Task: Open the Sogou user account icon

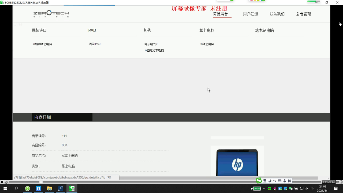Action: 285,181
